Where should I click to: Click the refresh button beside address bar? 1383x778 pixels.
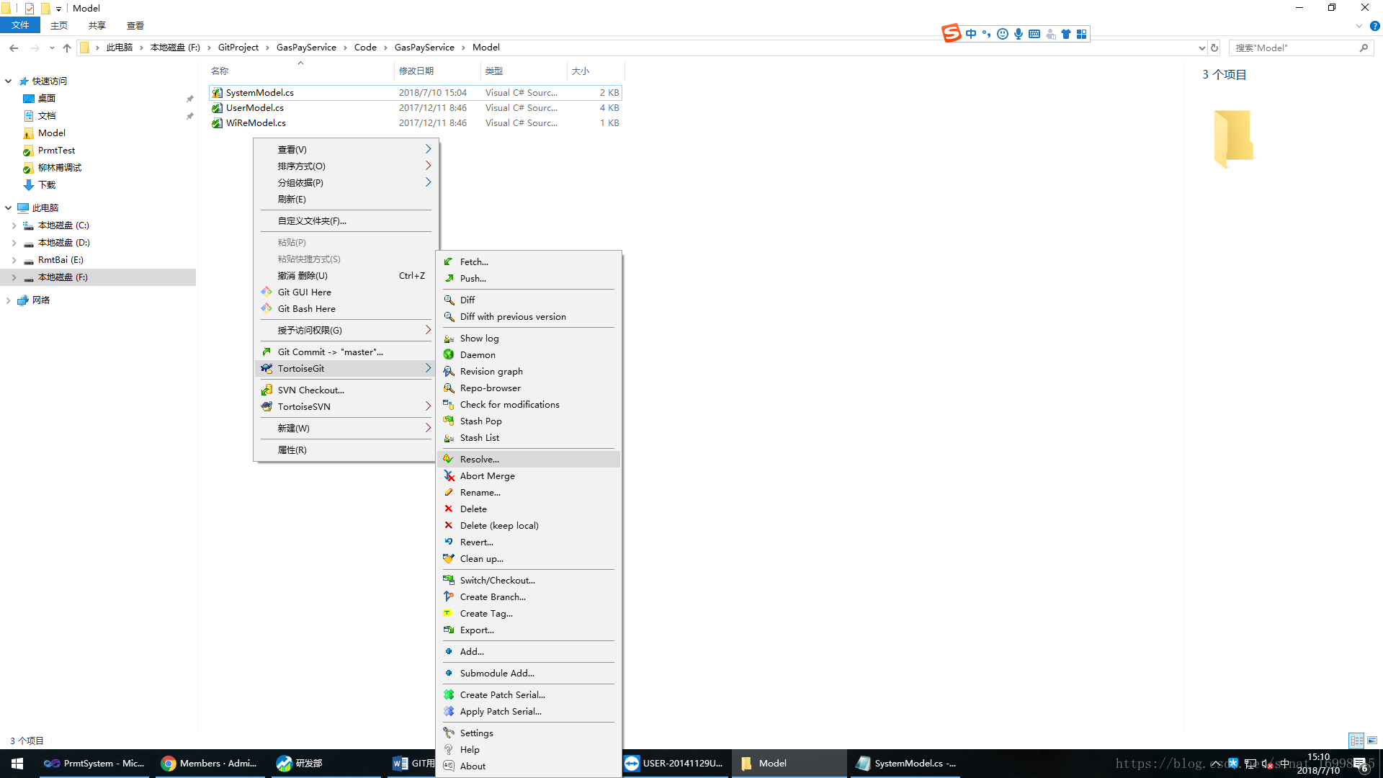click(x=1214, y=48)
